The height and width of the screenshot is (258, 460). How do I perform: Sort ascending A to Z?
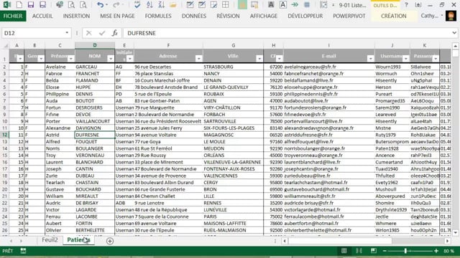(x=149, y=5)
